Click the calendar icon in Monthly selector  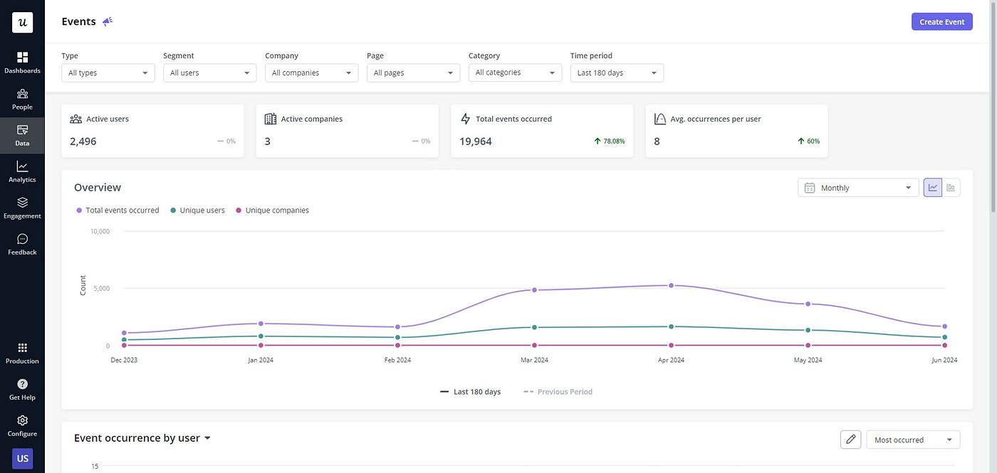tap(810, 188)
